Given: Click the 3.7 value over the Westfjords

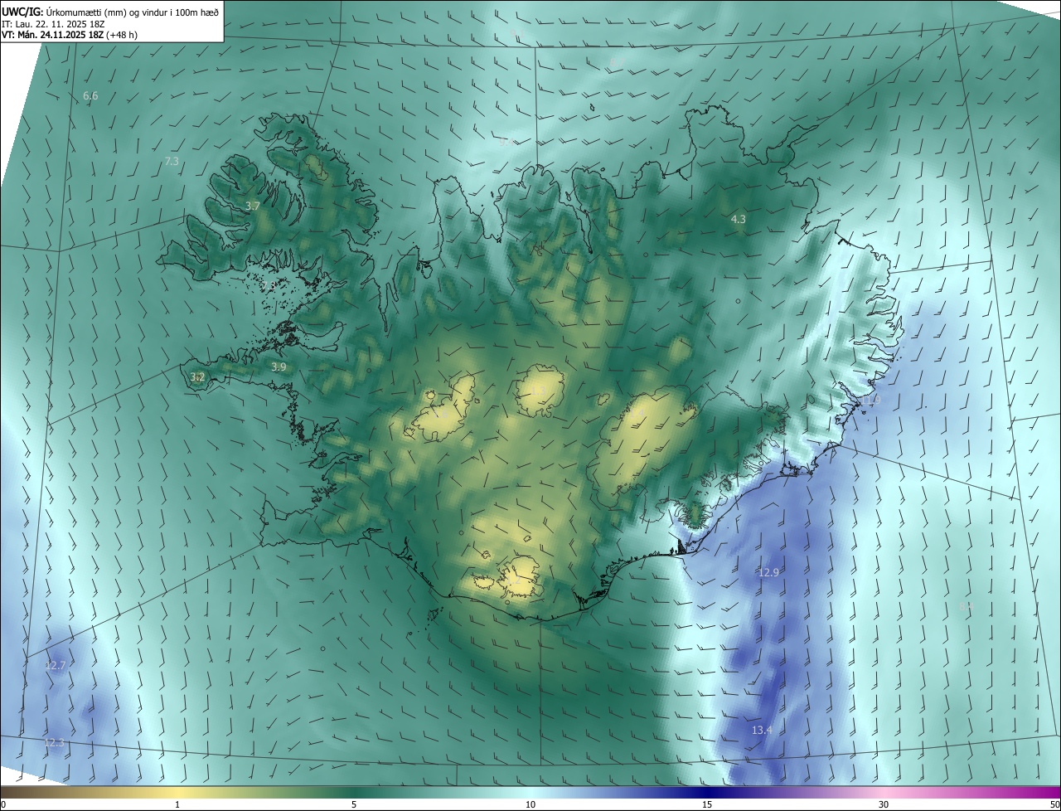Looking at the screenshot, I should [254, 206].
